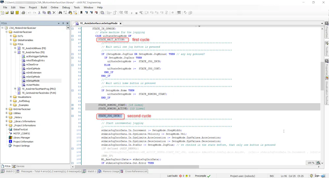Expand the KinInterfaceUser folder
Image resolution: width=329 pixels, height=178 pixels.
[7, 109]
